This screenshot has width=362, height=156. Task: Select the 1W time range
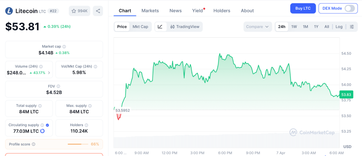coord(294,27)
